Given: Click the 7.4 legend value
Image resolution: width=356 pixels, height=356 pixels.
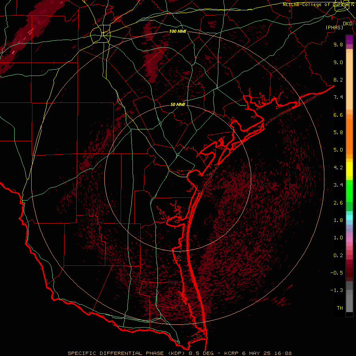Looking at the screenshot, I should pos(338,97).
